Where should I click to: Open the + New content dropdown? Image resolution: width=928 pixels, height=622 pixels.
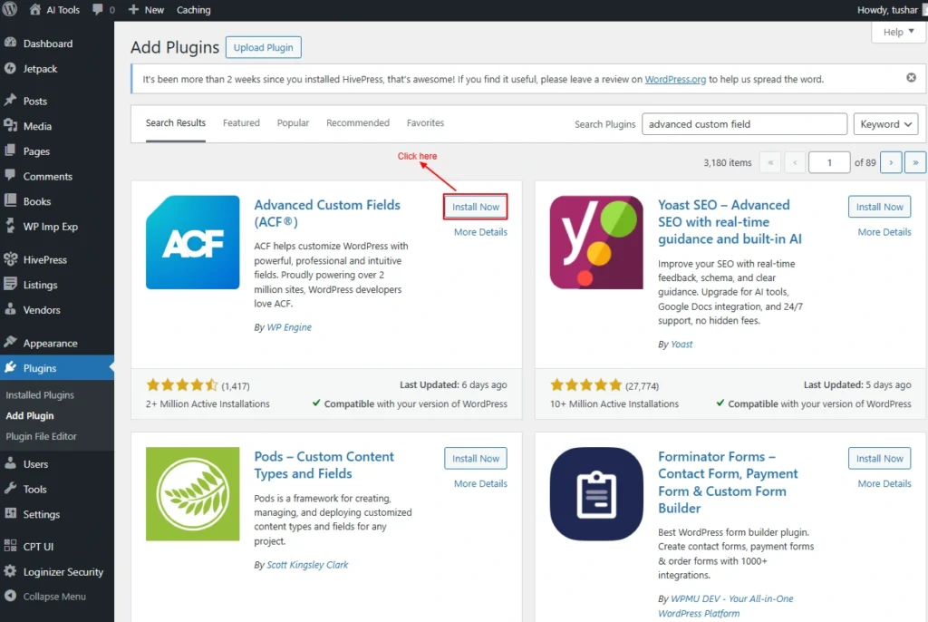[x=146, y=10]
